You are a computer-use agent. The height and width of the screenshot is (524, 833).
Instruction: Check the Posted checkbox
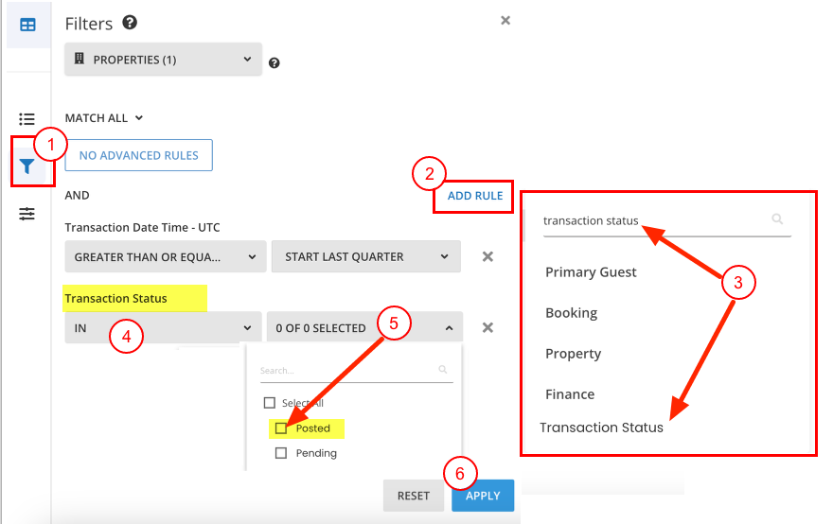[281, 428]
